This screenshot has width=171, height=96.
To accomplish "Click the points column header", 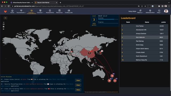I will coord(164,22).
